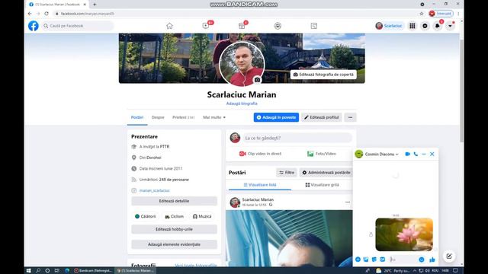The image size is (488, 274).
Task: Go to the Home feed icon
Action: pyautogui.click(x=169, y=26)
